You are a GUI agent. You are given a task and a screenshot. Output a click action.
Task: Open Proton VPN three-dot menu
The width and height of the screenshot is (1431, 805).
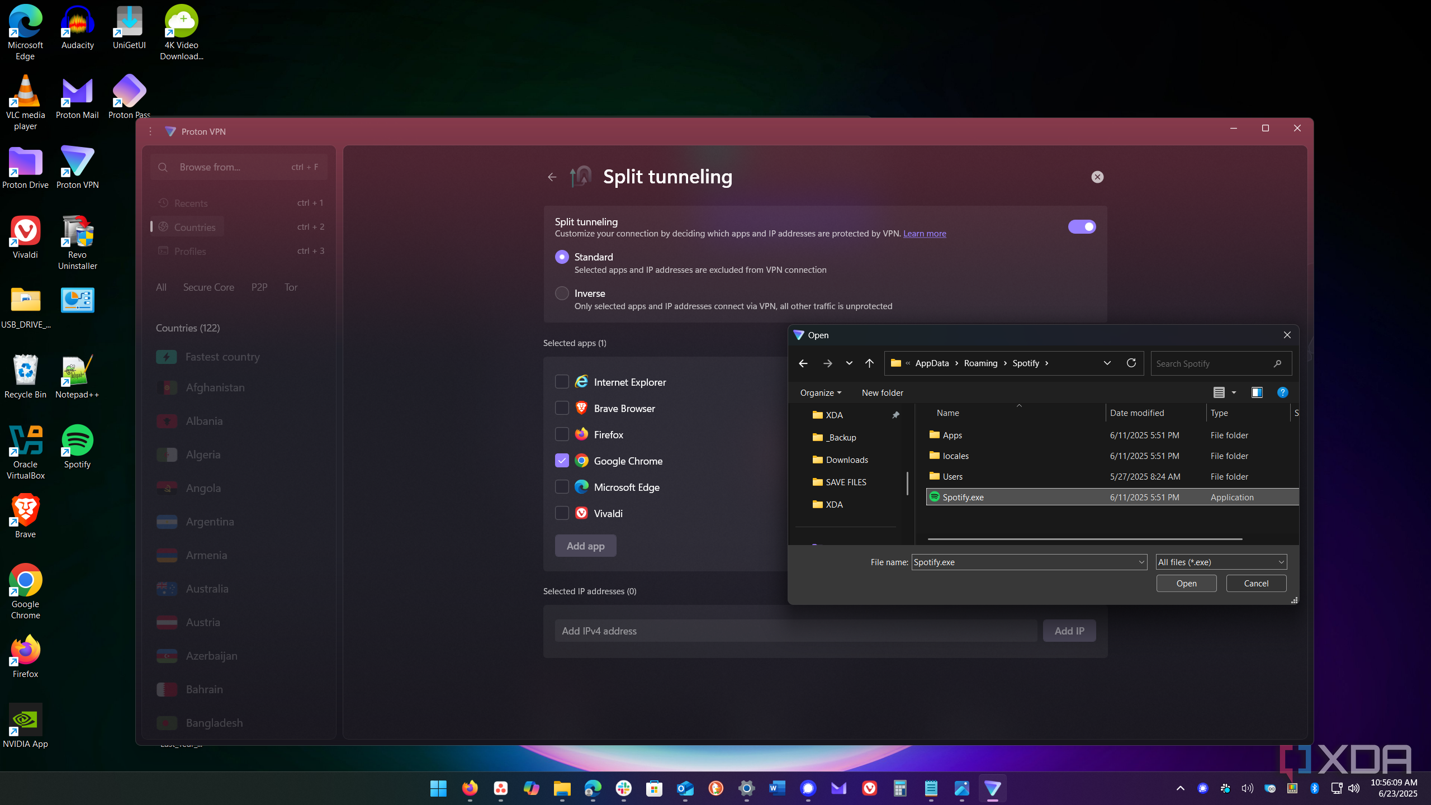point(150,131)
